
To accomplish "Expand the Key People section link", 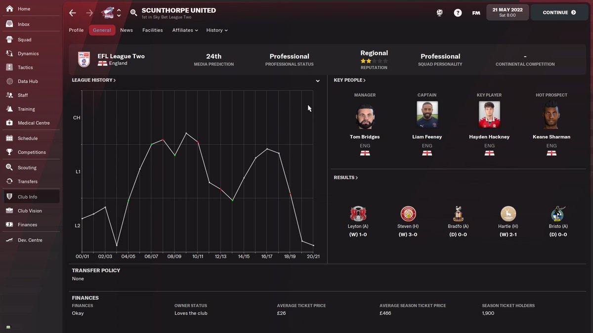I will pos(350,80).
